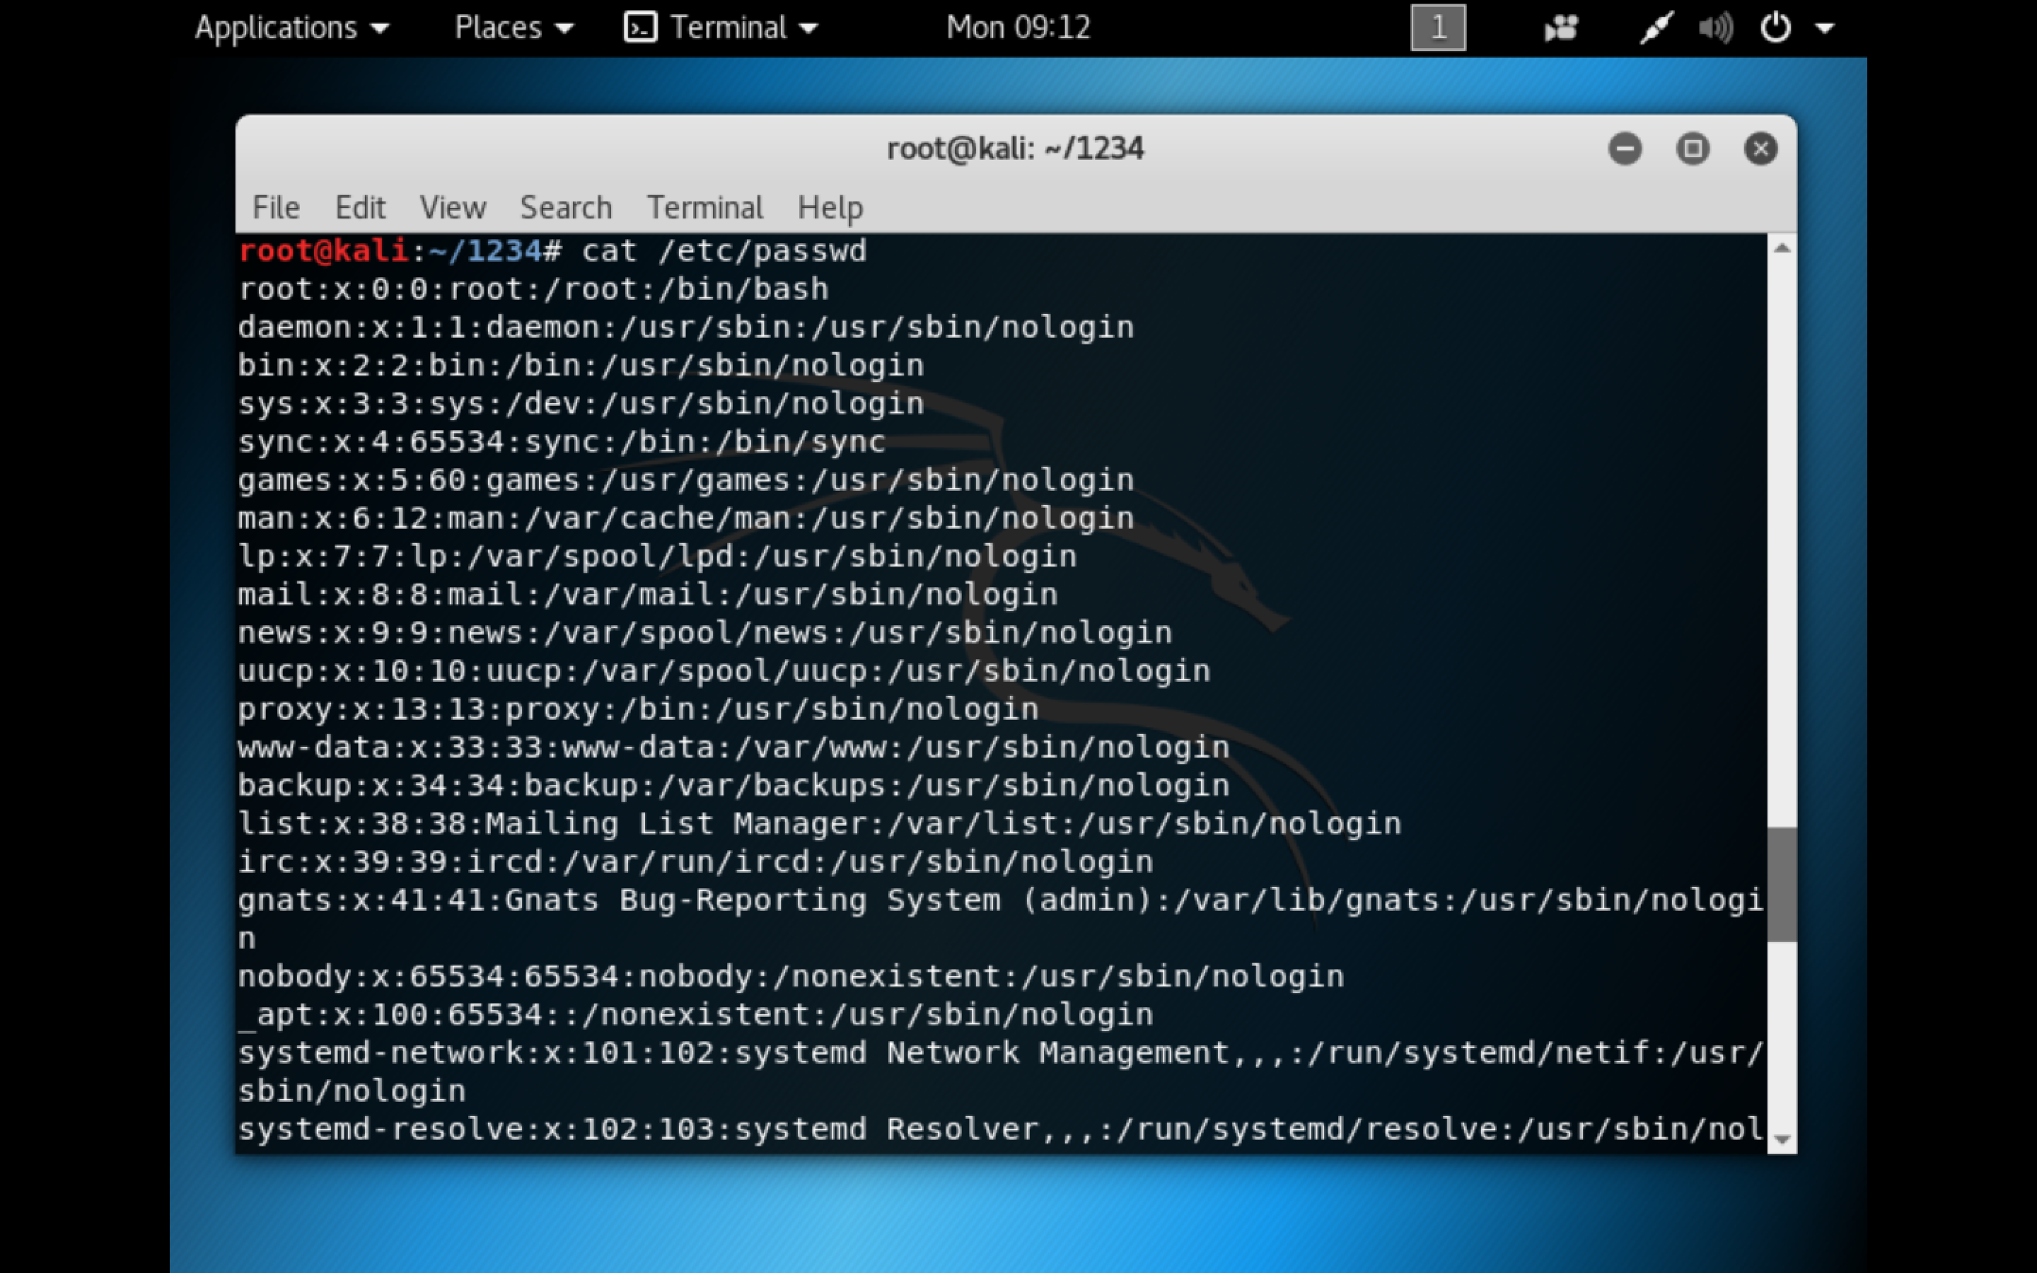Select workspace 1 indicator
Image resolution: width=2037 pixels, height=1273 pixels.
pos(1438,28)
